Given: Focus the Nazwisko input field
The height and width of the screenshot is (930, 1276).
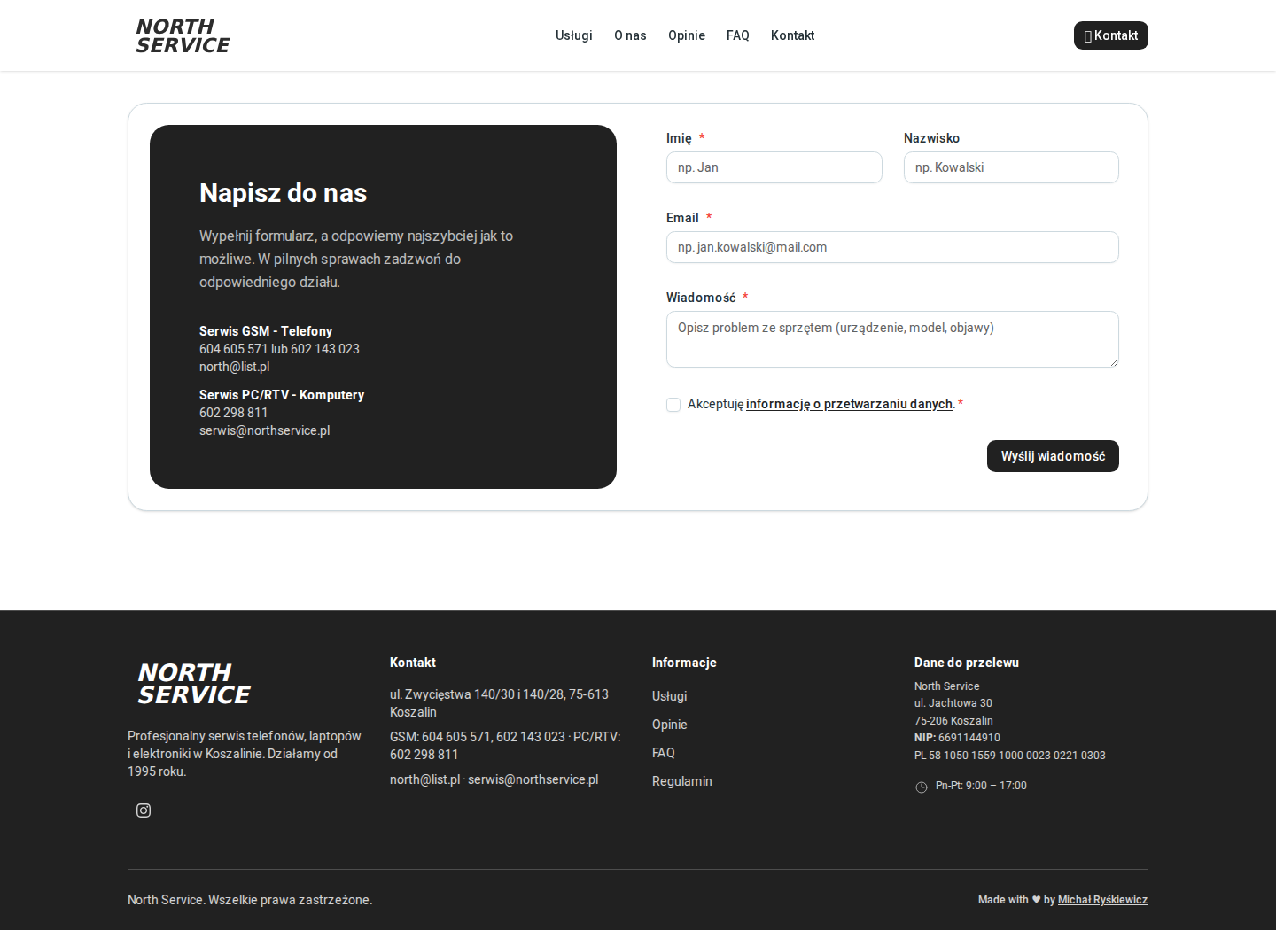Looking at the screenshot, I should [1011, 167].
